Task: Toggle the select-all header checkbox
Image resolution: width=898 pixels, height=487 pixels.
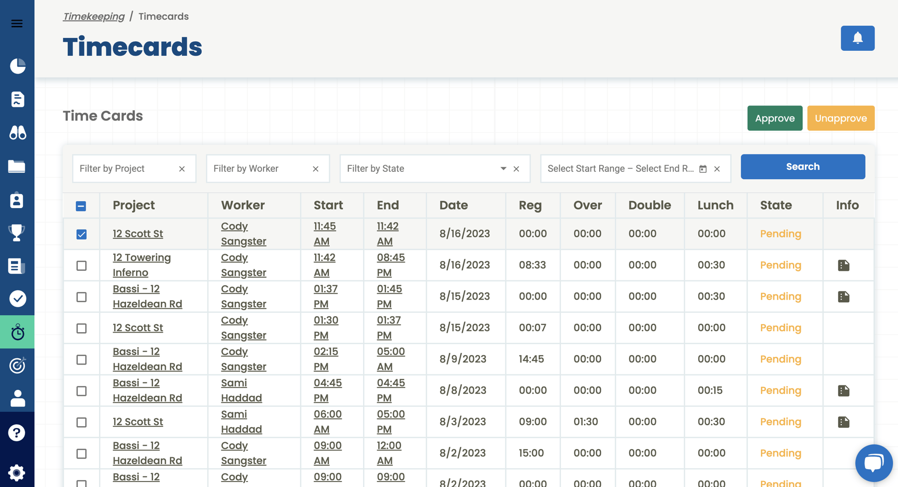Action: (x=81, y=206)
